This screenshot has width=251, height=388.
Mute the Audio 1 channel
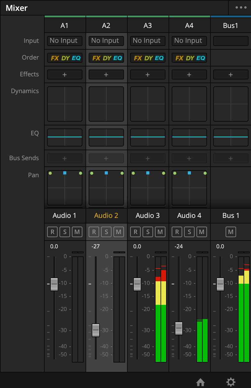77,232
